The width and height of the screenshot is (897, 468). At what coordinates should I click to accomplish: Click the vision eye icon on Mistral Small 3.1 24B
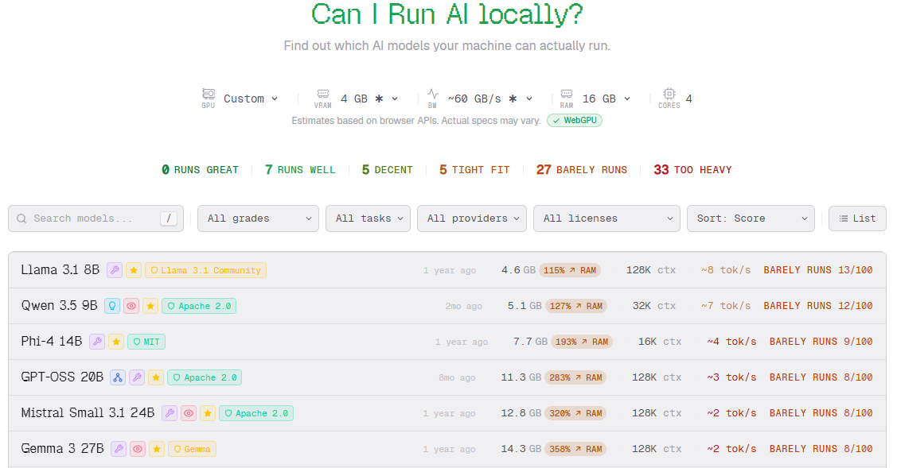pos(188,413)
